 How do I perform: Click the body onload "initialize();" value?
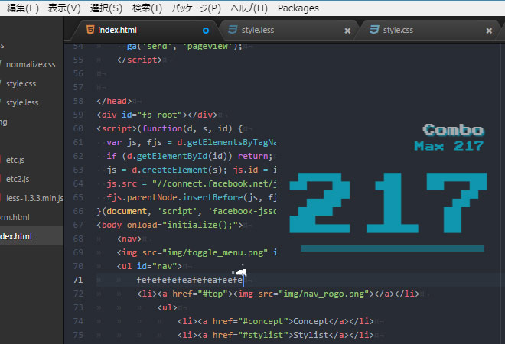(x=202, y=225)
